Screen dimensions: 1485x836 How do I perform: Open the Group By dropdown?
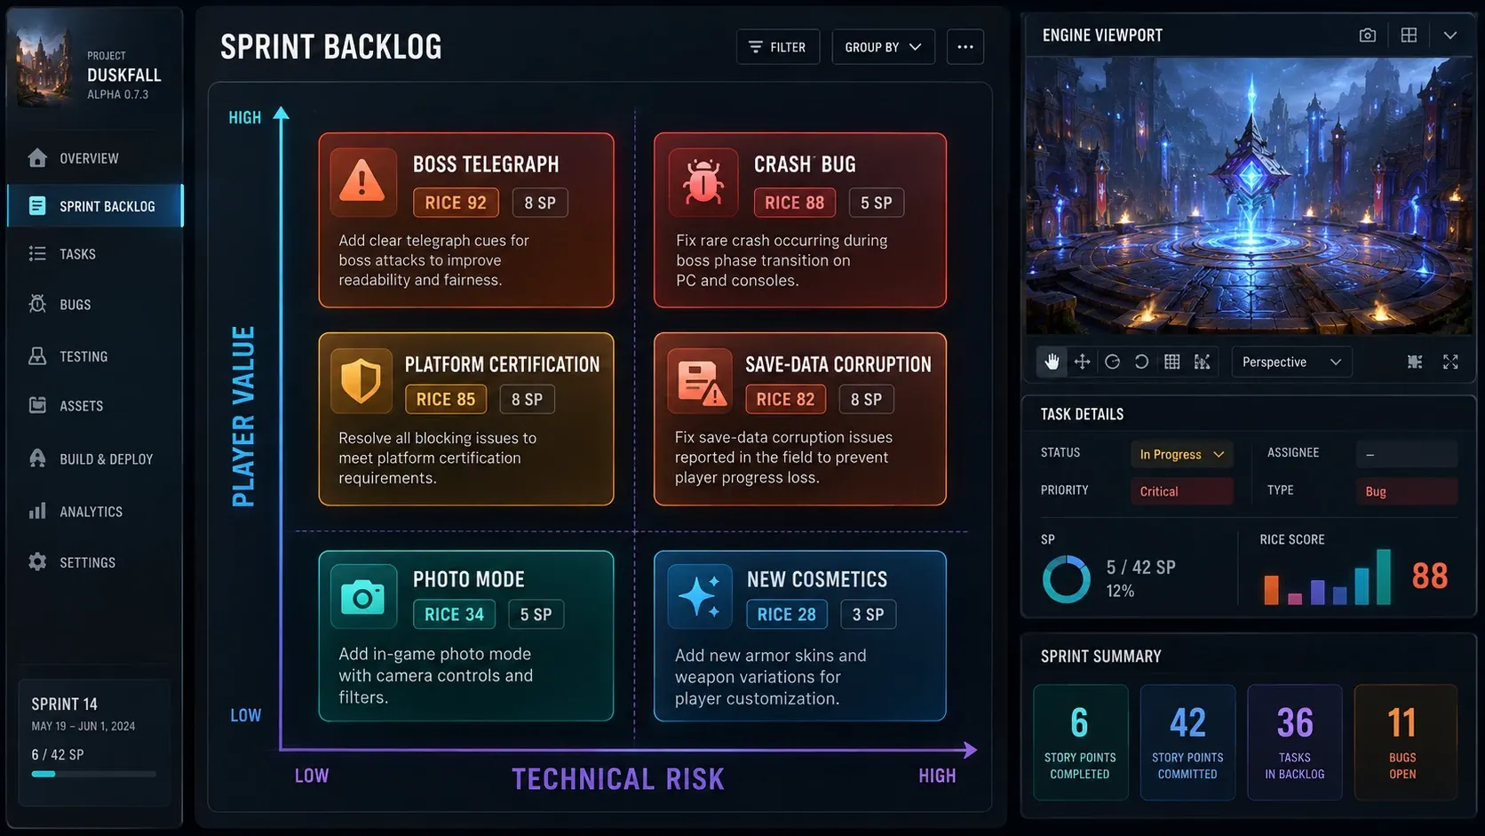[883, 47]
